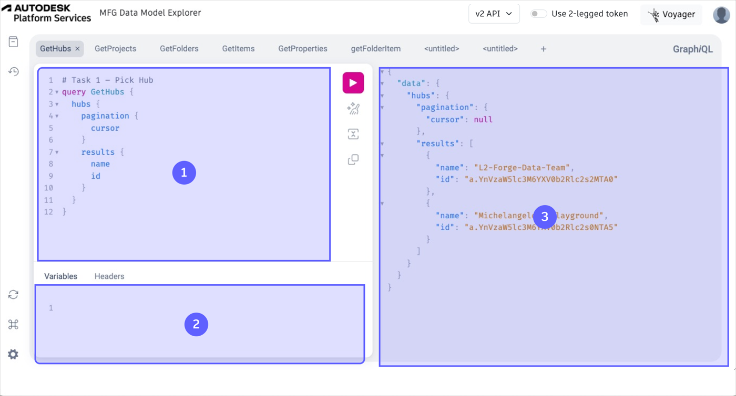Screen dimensions: 736x396
Task: Click the "a.YnVzaW5lc3M6YXV0b2Rlc2s2MTA0" id value
Action: (540, 179)
